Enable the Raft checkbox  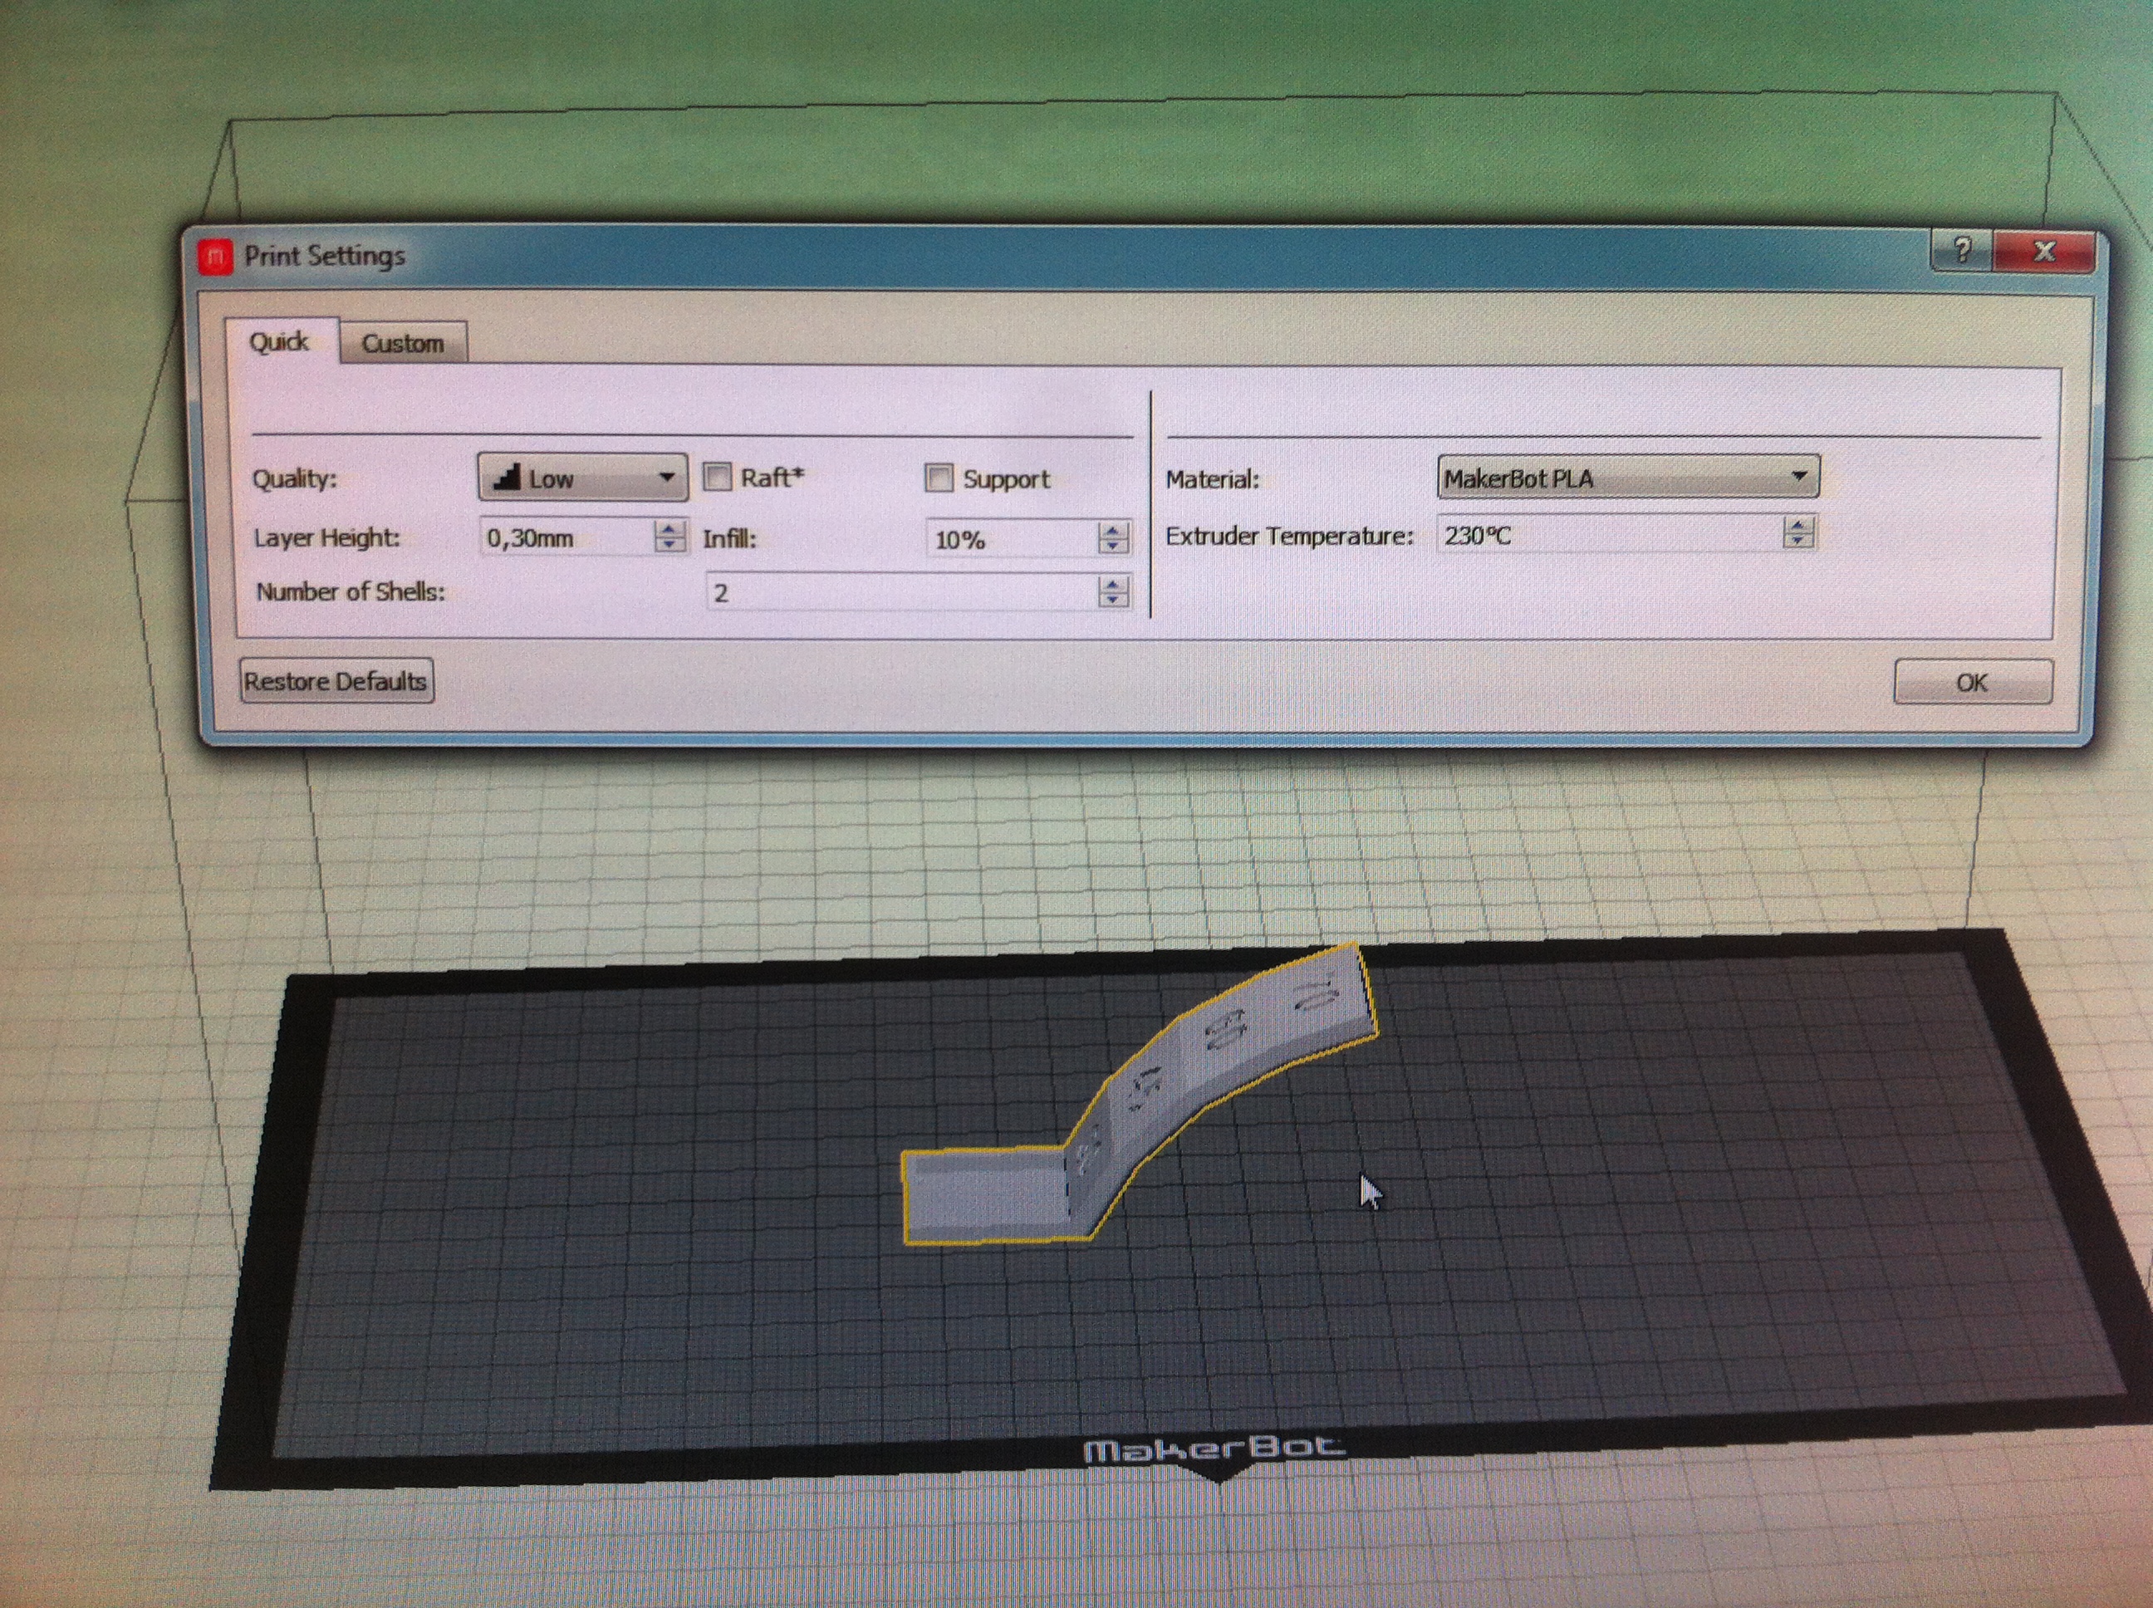[x=718, y=477]
